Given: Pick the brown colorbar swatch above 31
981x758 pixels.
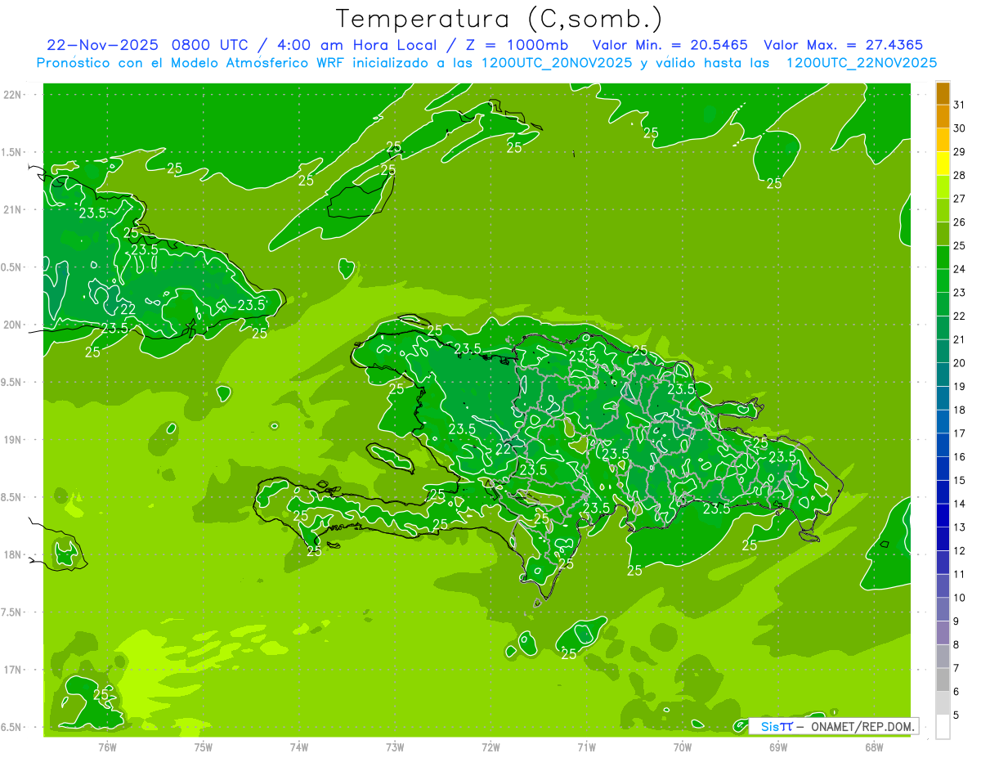Looking at the screenshot, I should (943, 93).
